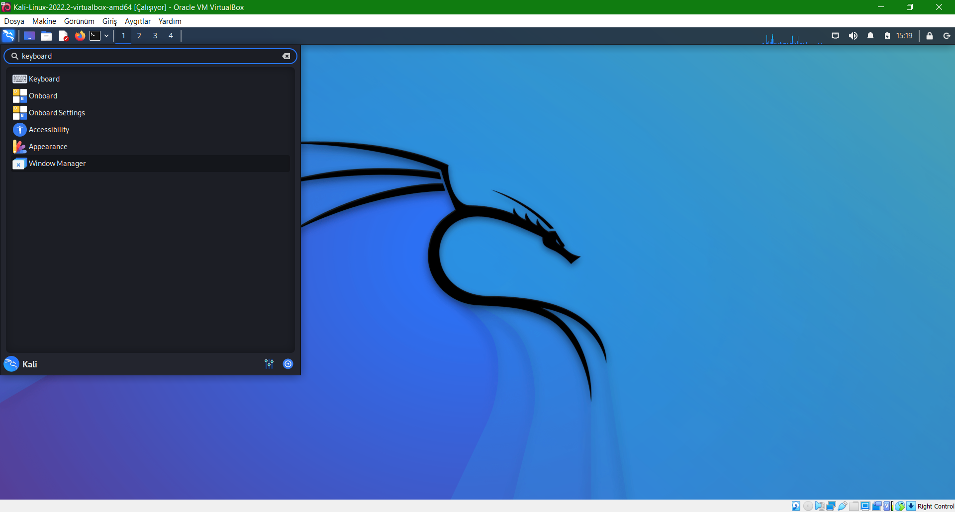Switch to workspace 3
The image size is (955, 512).
click(155, 36)
